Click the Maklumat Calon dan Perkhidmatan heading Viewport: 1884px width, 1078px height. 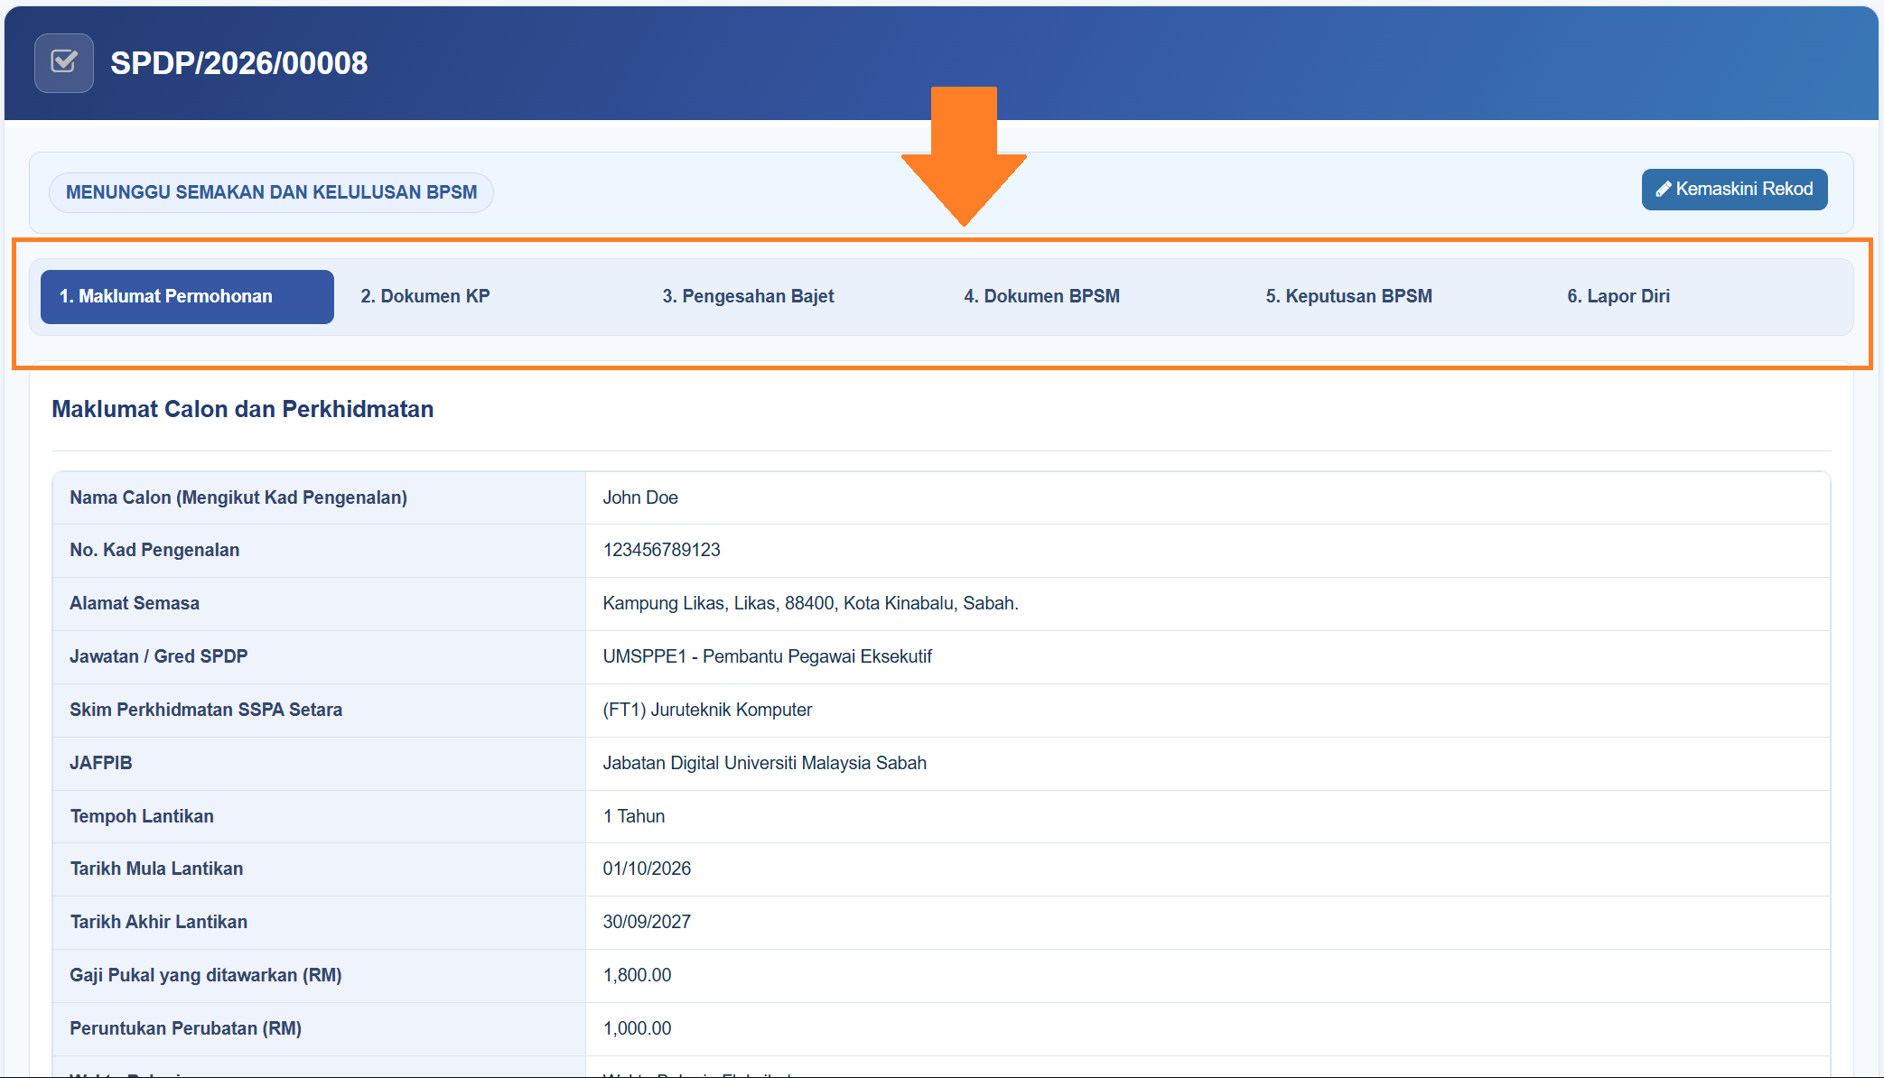(242, 409)
